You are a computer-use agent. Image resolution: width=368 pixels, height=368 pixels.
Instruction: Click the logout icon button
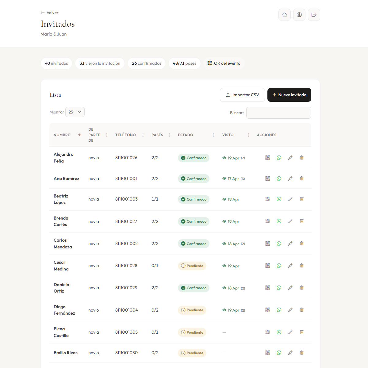click(x=314, y=15)
